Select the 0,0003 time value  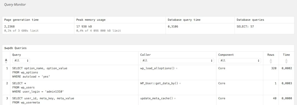[287, 83]
